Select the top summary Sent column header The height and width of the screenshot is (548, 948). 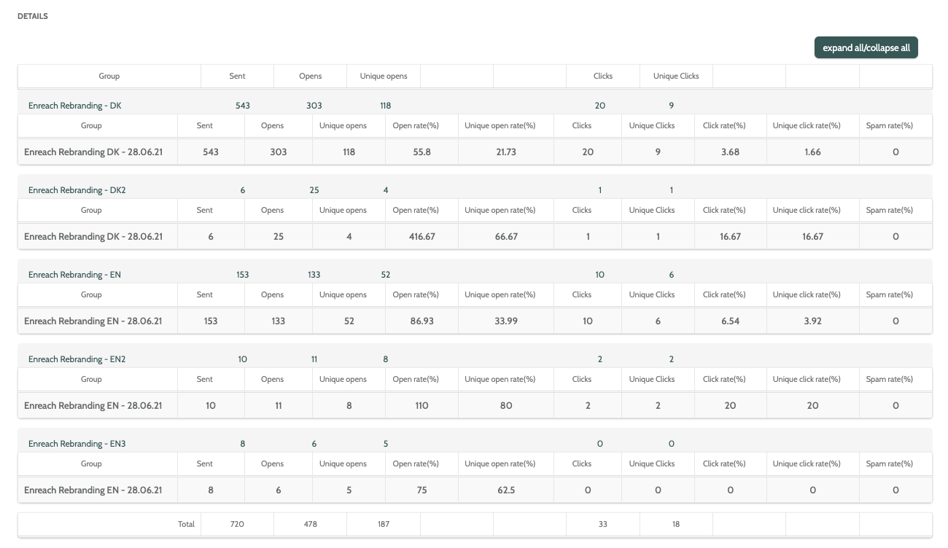[237, 76]
